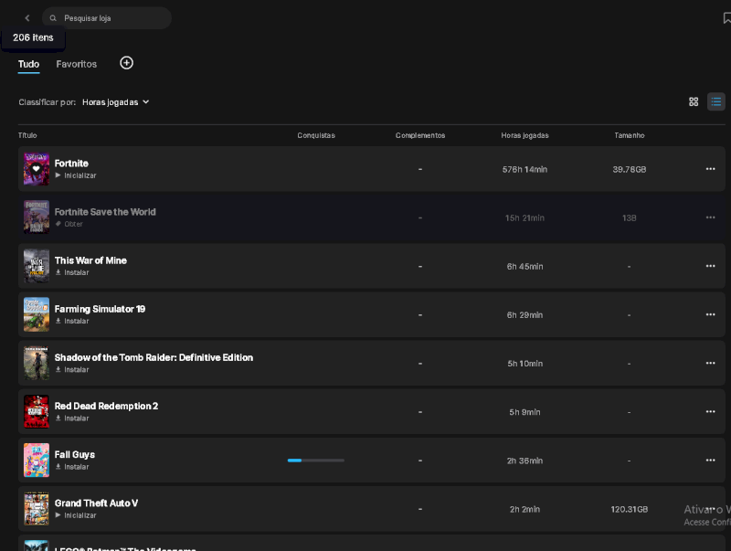Launch Fortnite via Inicializar
The height and width of the screenshot is (551, 731).
point(76,175)
